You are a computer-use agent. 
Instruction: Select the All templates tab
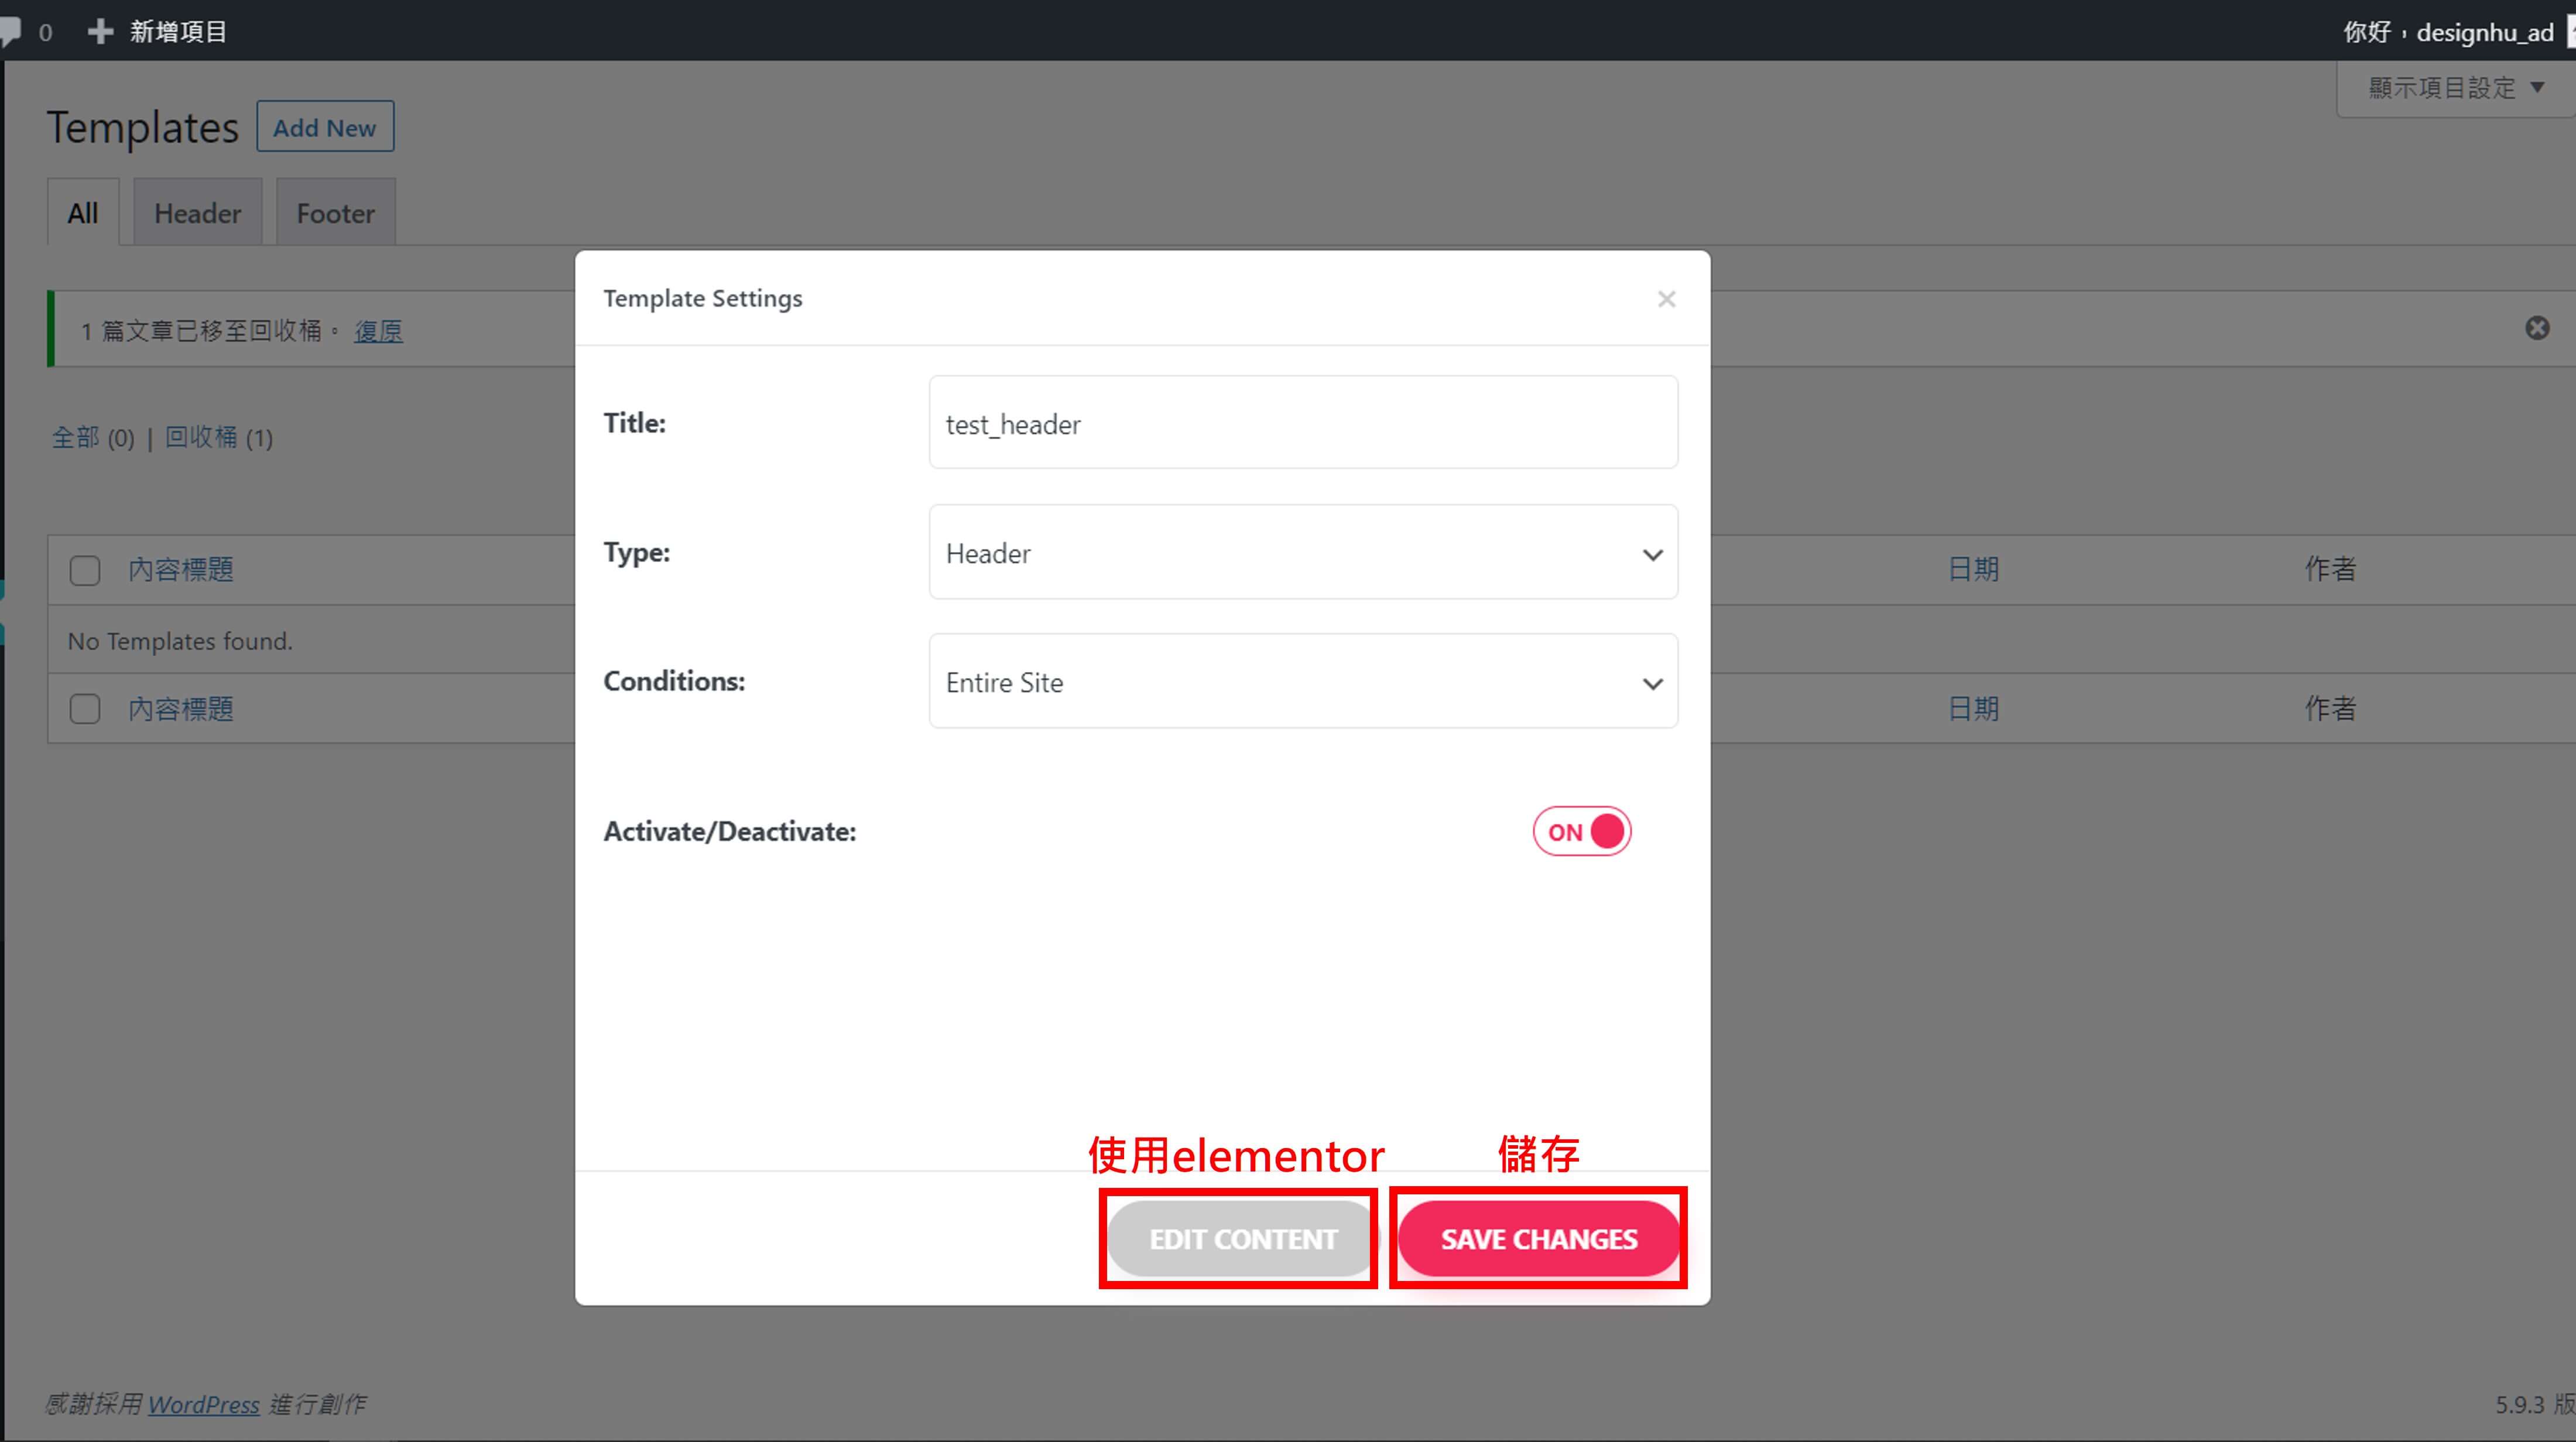pos(81,213)
